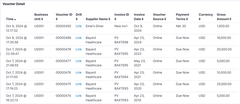Image resolution: width=240 pixels, height=104 pixels.
Task: Sort table by Time column arrow
Action: 15,19
